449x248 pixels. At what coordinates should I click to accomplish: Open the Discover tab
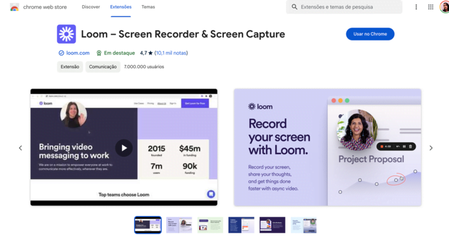click(x=91, y=7)
